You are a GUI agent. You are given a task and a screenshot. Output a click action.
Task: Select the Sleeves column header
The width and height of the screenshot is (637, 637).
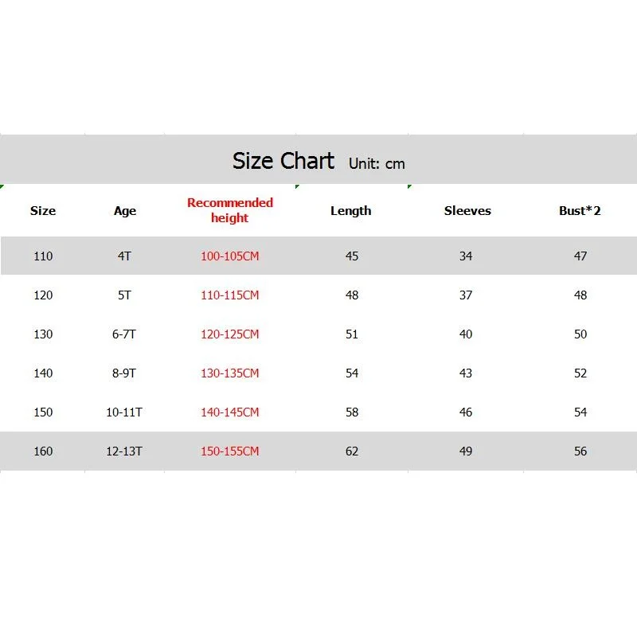coord(467,210)
